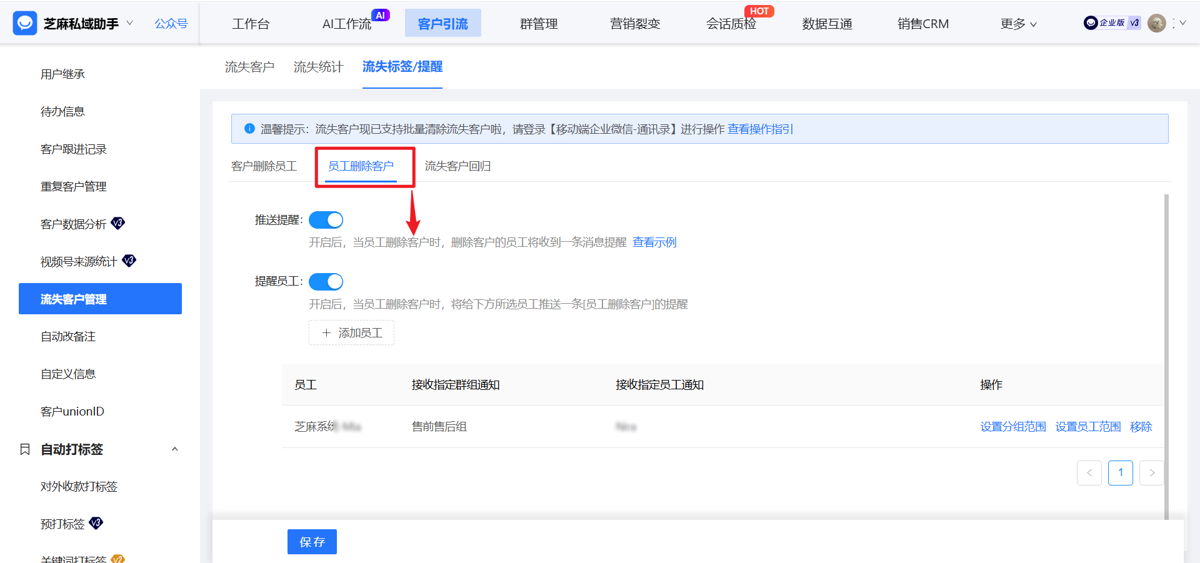Image resolution: width=1200 pixels, height=563 pixels.
Task: Click the 保存 button
Action: (x=312, y=541)
